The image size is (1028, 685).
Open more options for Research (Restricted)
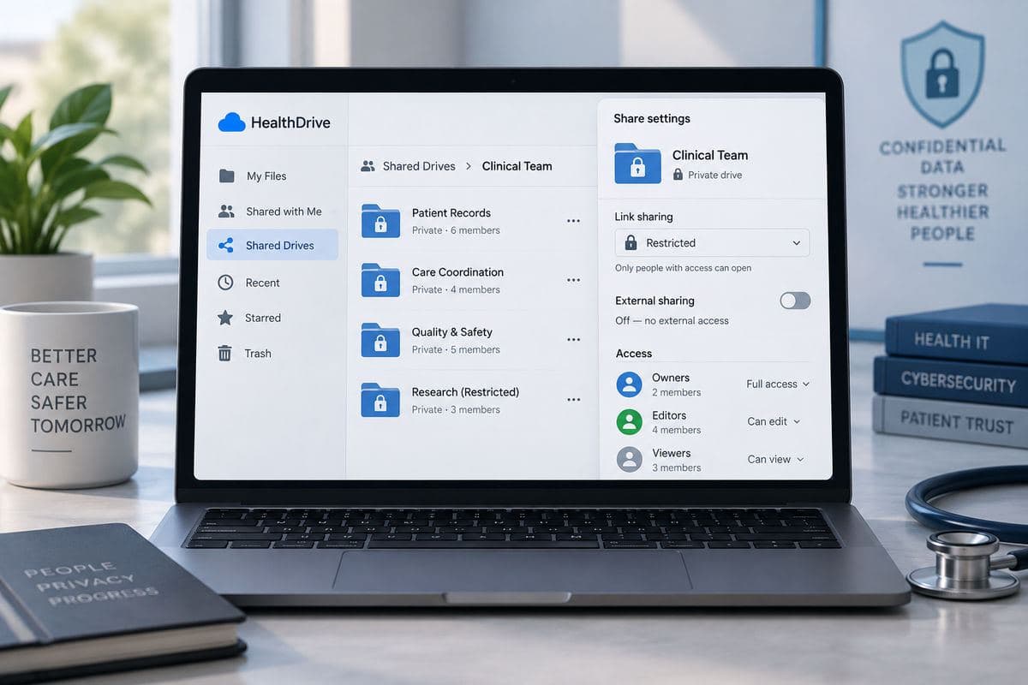(x=573, y=400)
